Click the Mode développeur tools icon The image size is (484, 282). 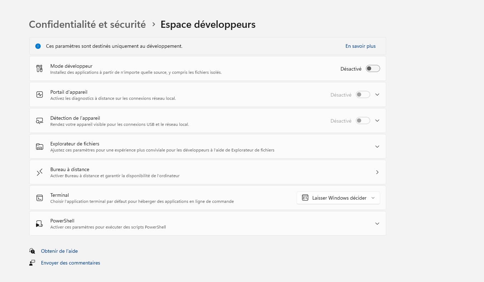coord(40,68)
